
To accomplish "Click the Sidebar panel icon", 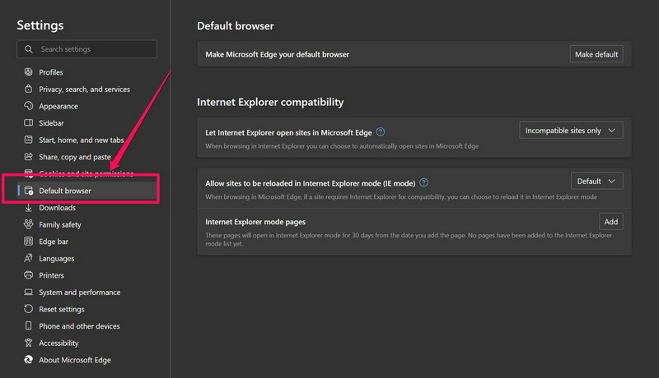I will (x=28, y=122).
